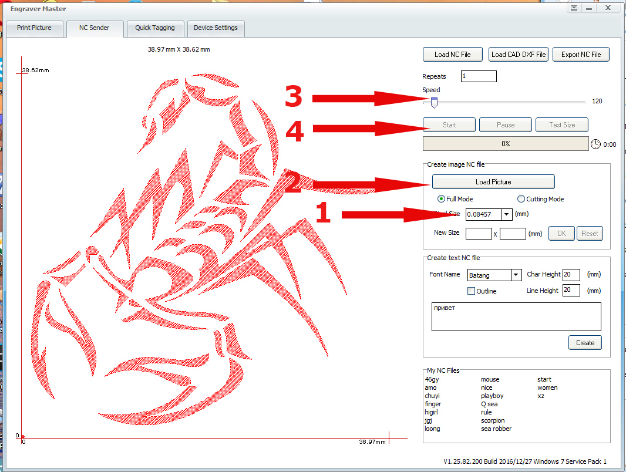Click the Export NC File button

pyautogui.click(x=581, y=55)
